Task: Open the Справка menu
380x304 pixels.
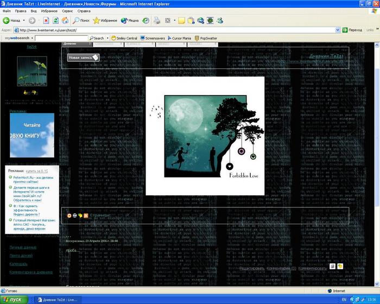Action: (x=84, y=11)
